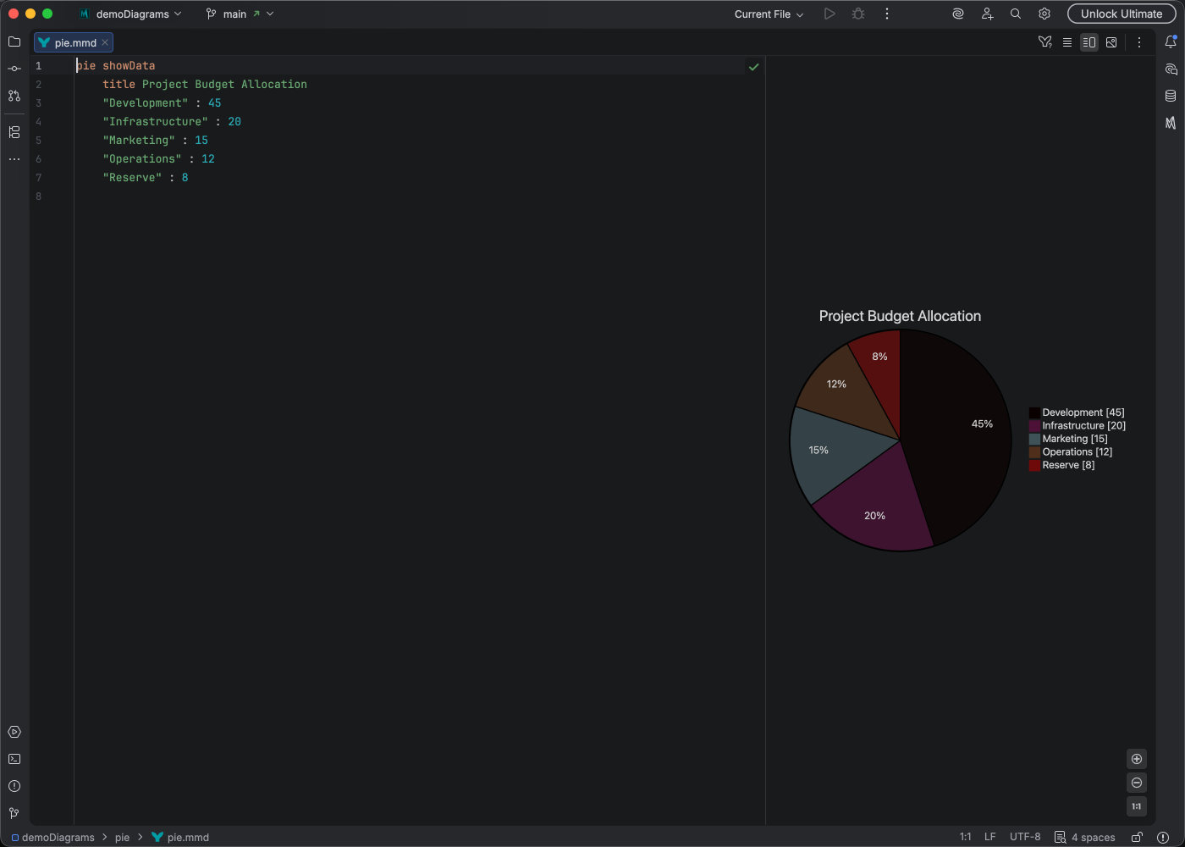Open the Mermaid panel on the right sidebar
Viewport: 1185px width, 847px height.
point(1172,123)
